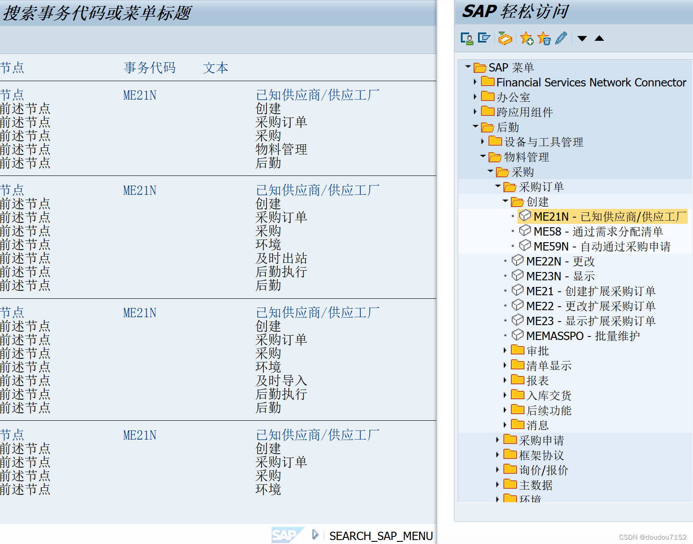Screen dimensions: 693x544
Task: Expand Financial Services Network Connector node
Action: click(x=475, y=82)
